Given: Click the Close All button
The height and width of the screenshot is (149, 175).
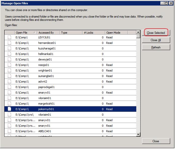Looking at the screenshot, I should point(156,40).
